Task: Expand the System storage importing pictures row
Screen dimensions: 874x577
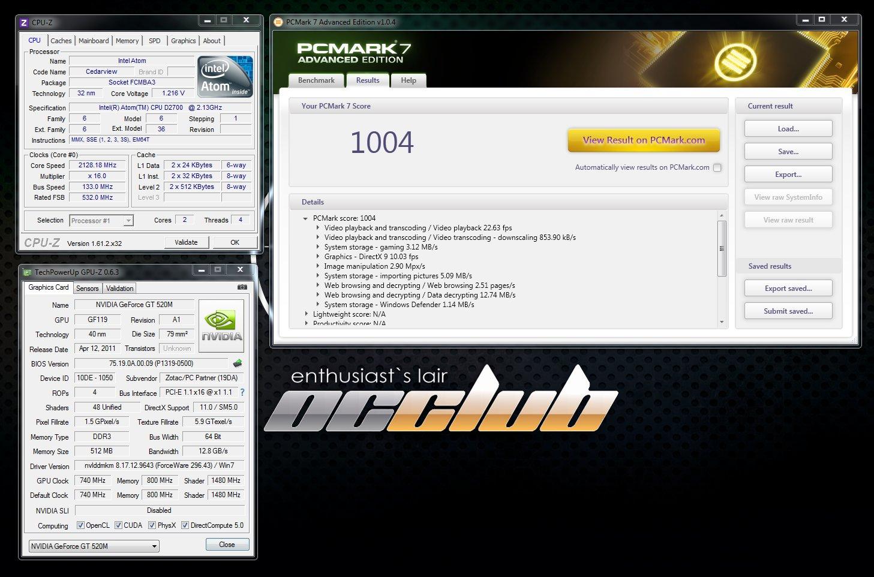Action: (318, 276)
